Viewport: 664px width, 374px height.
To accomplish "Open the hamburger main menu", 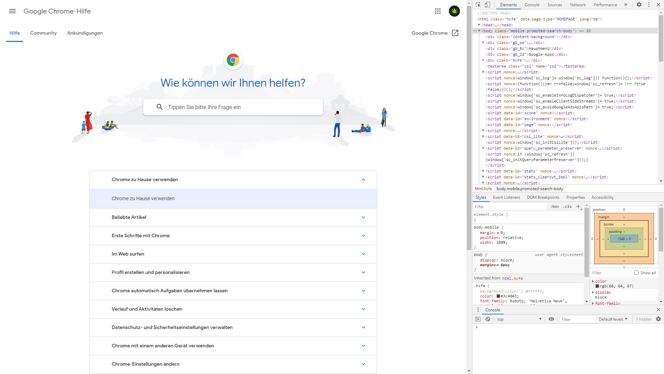I will coord(12,11).
